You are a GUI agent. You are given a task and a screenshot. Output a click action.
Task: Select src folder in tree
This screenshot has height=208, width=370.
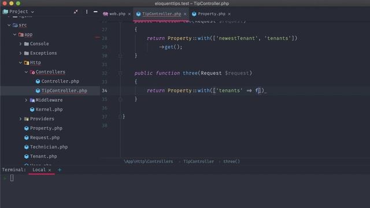tap(50, 25)
